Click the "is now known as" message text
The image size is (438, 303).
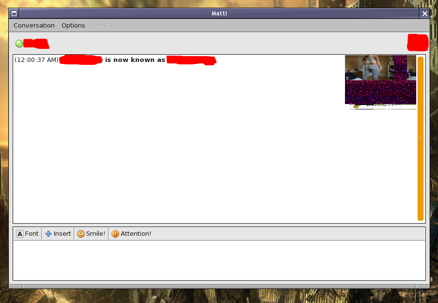point(135,60)
